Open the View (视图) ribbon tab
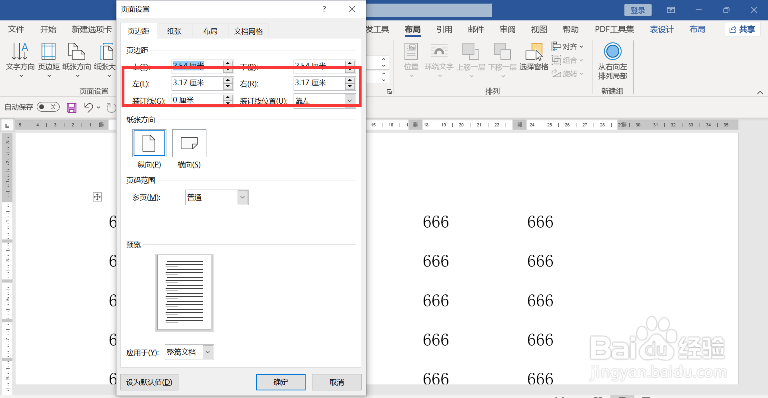The width and height of the screenshot is (768, 398). pyautogui.click(x=539, y=29)
